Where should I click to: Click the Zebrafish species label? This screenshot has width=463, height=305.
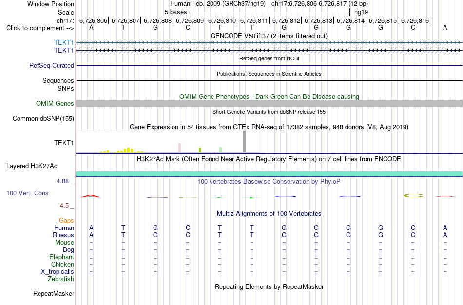(x=61, y=279)
